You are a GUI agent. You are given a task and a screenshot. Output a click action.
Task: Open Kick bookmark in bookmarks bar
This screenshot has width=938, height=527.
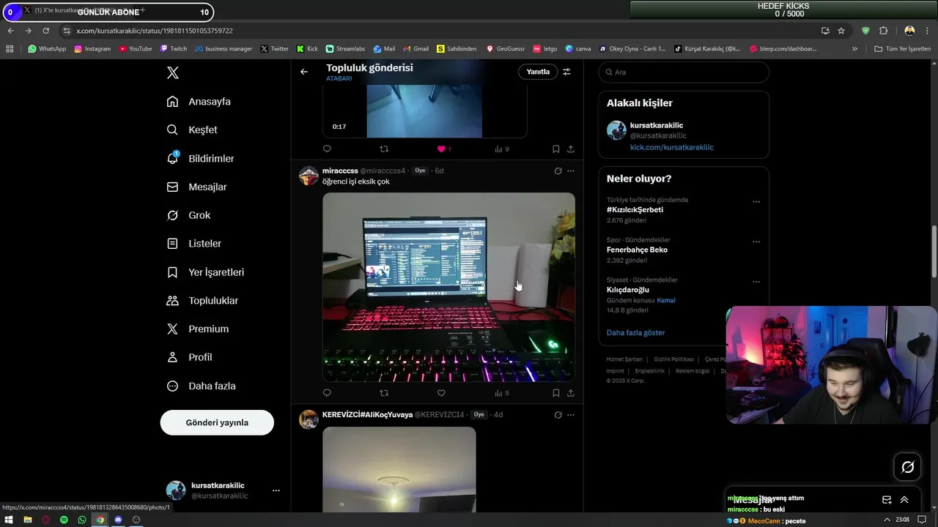[x=307, y=49]
